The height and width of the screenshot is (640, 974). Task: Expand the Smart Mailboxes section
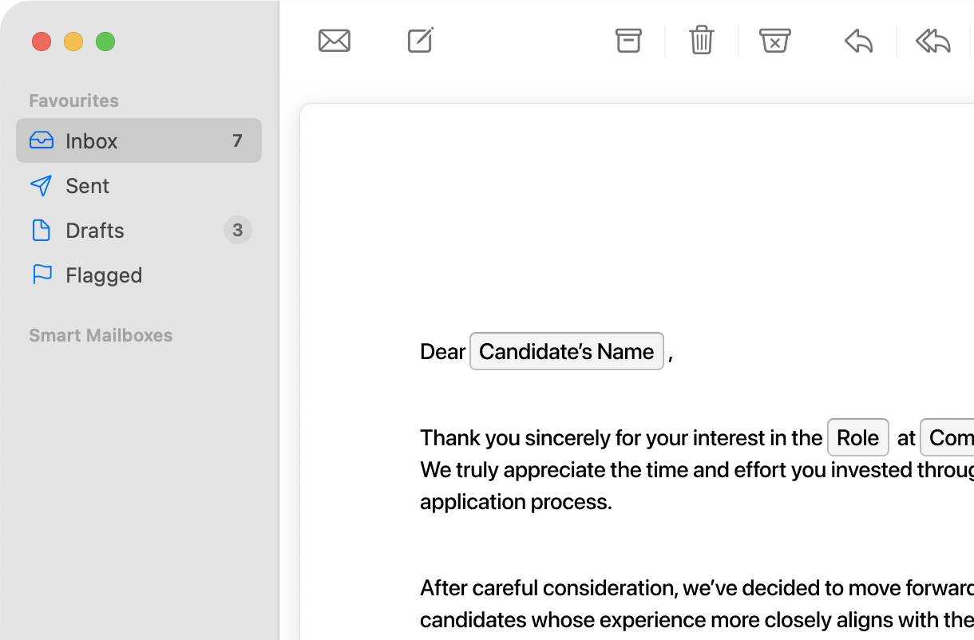[101, 335]
